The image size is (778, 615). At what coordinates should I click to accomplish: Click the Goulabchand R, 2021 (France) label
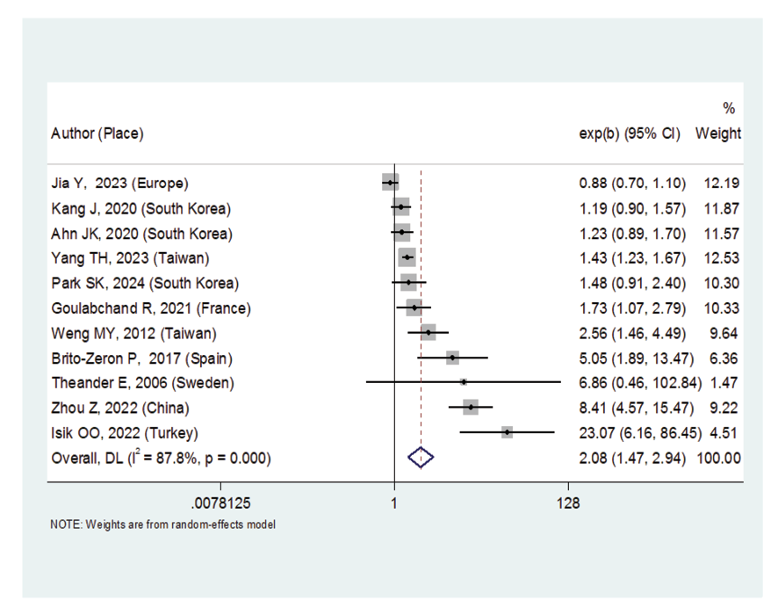pos(151,308)
